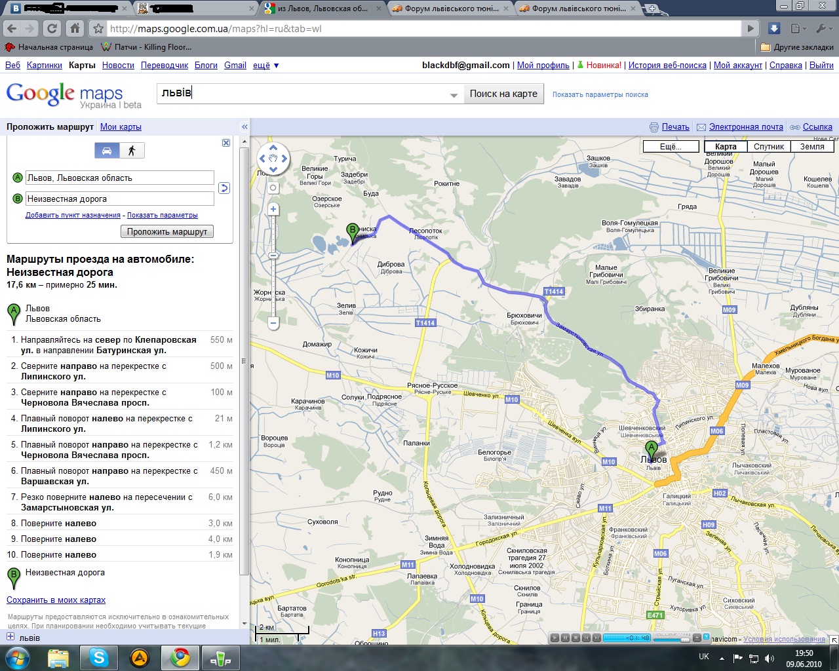Viewport: 839px width, 671px height.
Task: Swap start and end points
Action: pyautogui.click(x=224, y=188)
